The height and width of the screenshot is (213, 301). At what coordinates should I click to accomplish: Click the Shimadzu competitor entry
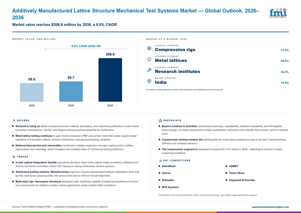168,180
